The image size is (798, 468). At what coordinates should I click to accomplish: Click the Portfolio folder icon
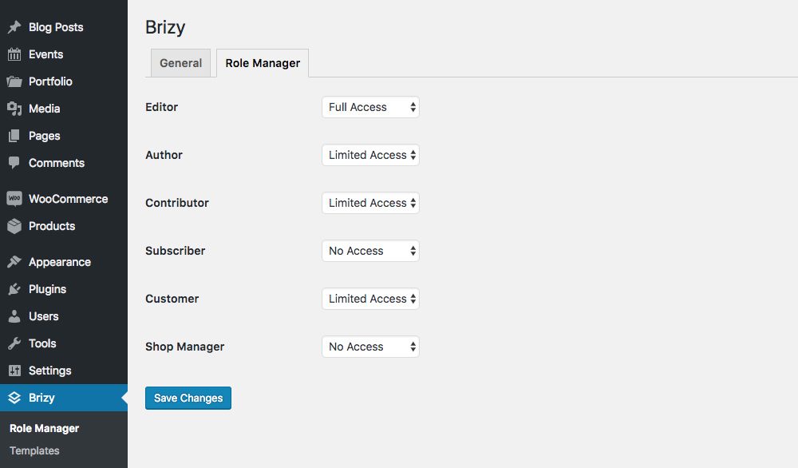tap(14, 81)
